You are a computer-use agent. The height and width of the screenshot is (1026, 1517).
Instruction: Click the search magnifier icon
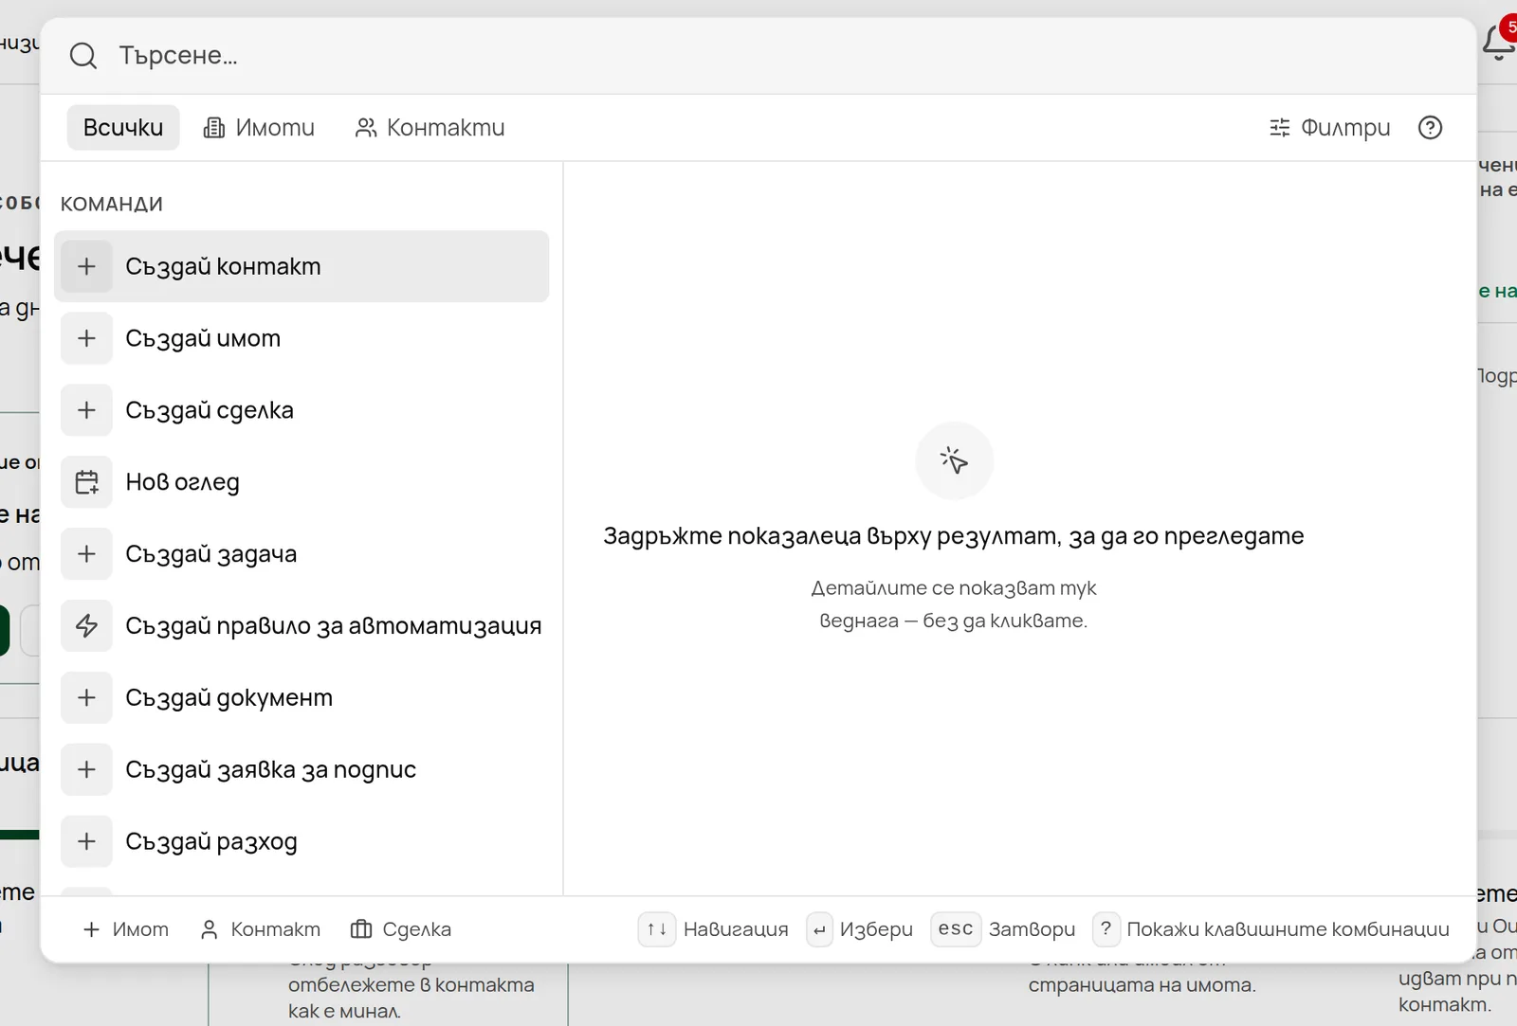click(83, 56)
